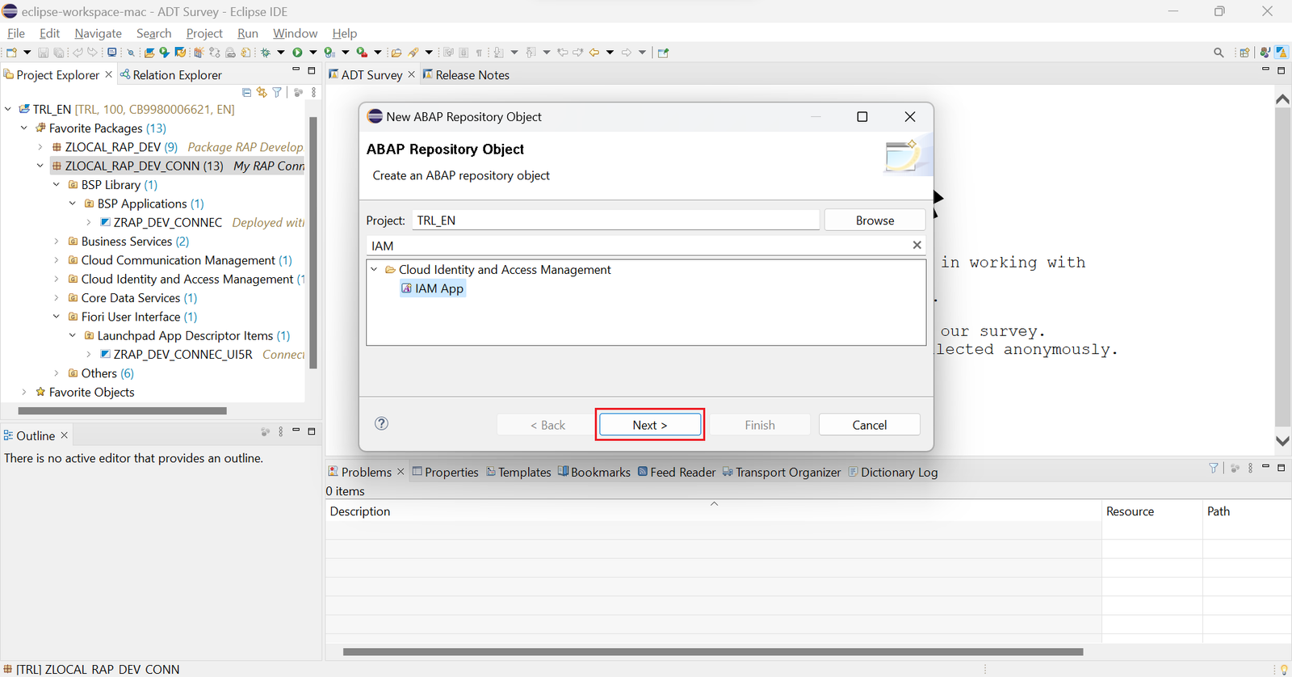
Task: Open the Run button dropdown arrow
Action: tap(313, 53)
